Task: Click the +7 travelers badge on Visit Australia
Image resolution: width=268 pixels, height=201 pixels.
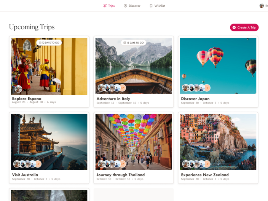Action: click(x=38, y=164)
